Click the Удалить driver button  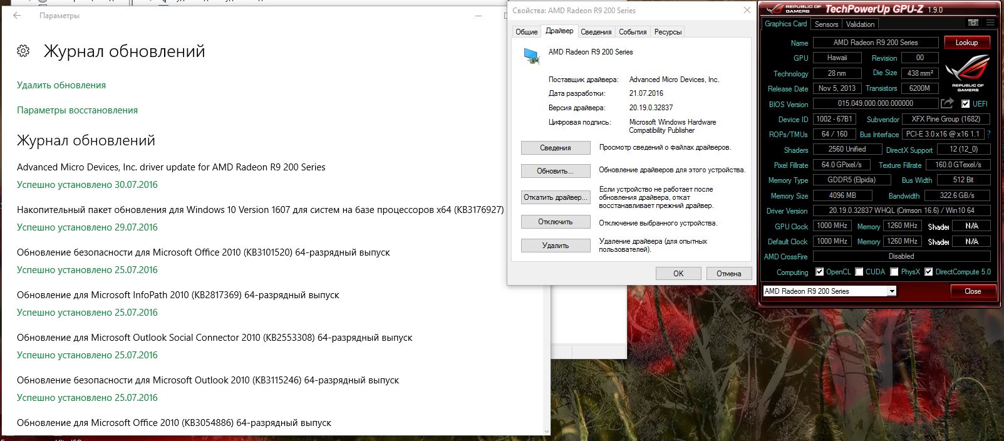pyautogui.click(x=556, y=246)
